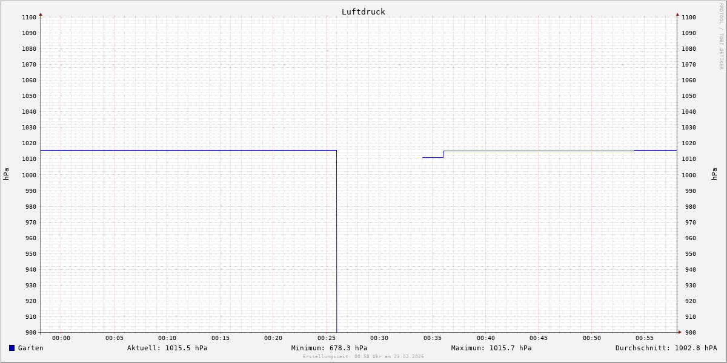The image size is (727, 363).
Task: Click the RRDTOOL / TOBI OETIKER watermark
Action: pos(721,36)
